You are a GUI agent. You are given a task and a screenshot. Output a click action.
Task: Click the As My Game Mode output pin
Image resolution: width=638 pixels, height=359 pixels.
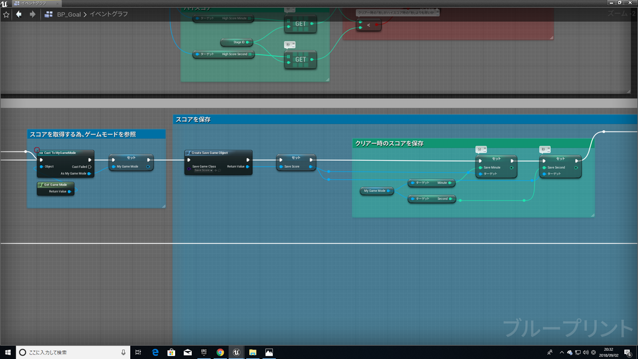89,173
